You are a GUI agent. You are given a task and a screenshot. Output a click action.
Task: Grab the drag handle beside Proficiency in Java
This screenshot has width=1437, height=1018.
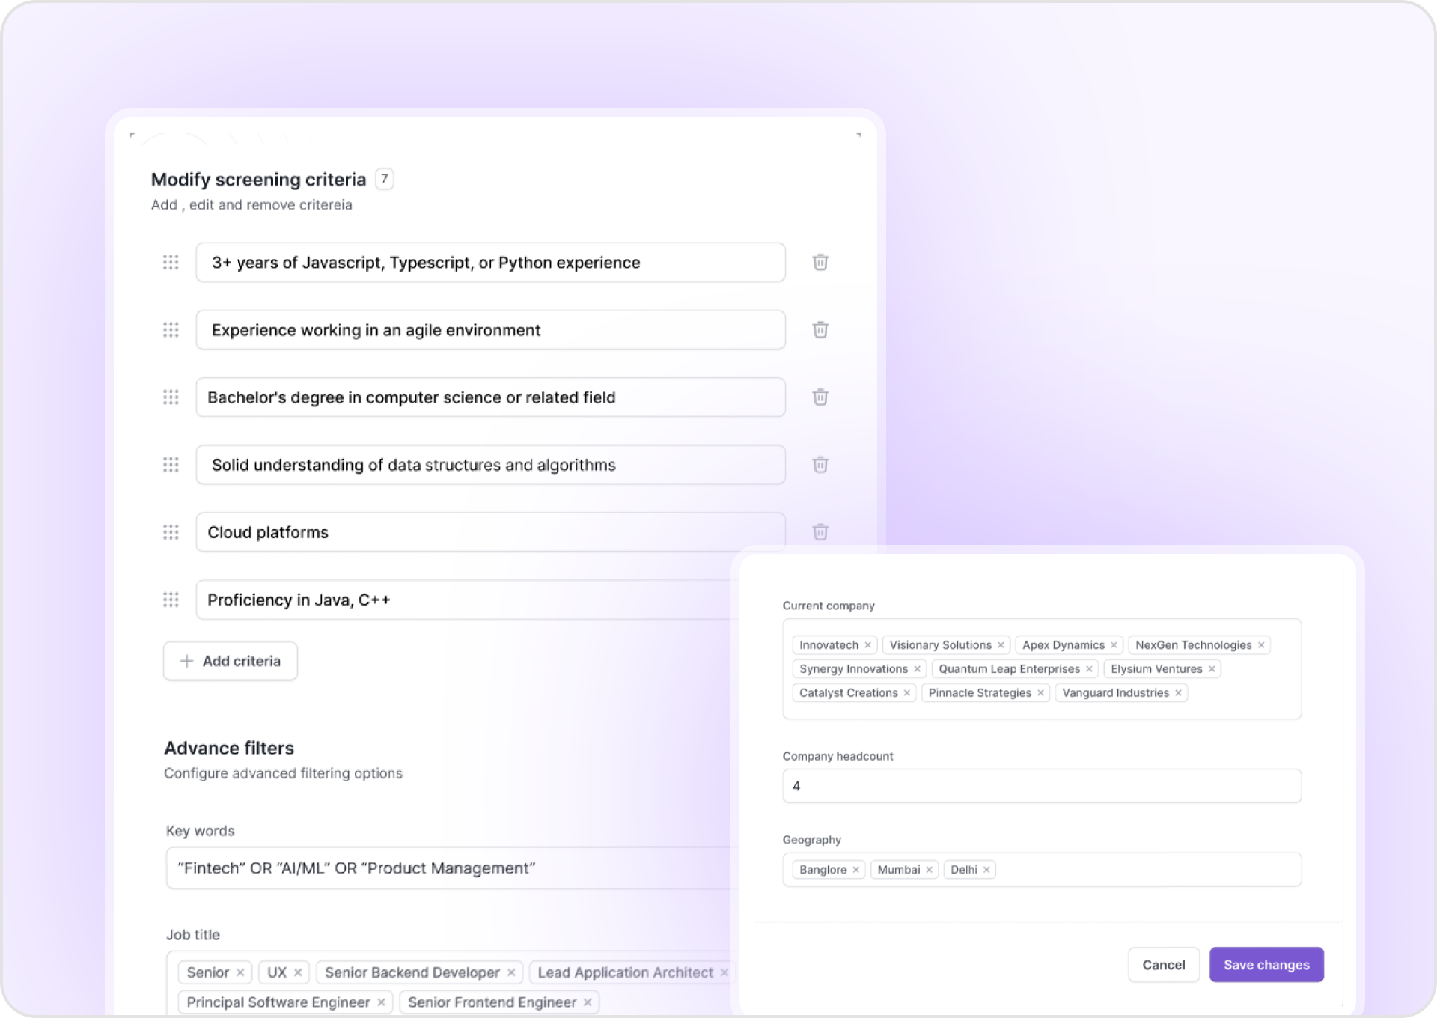pyautogui.click(x=171, y=600)
